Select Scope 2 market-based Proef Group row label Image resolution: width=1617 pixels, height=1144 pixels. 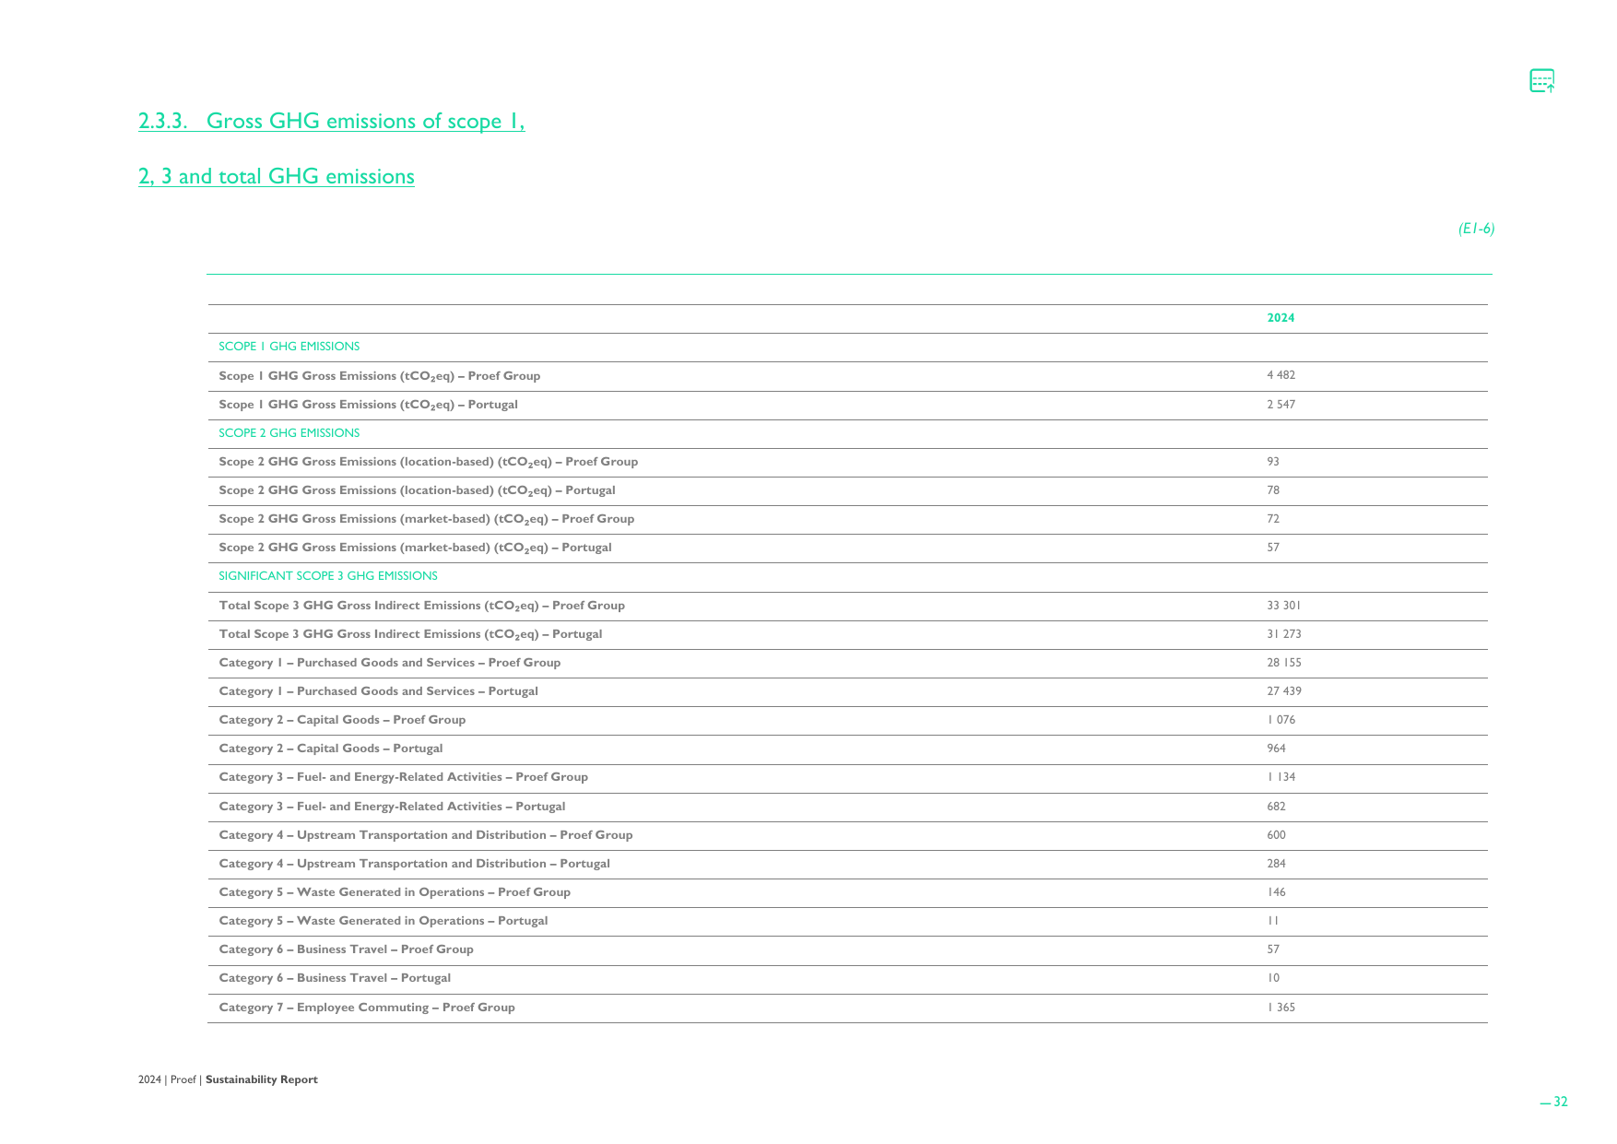427,519
